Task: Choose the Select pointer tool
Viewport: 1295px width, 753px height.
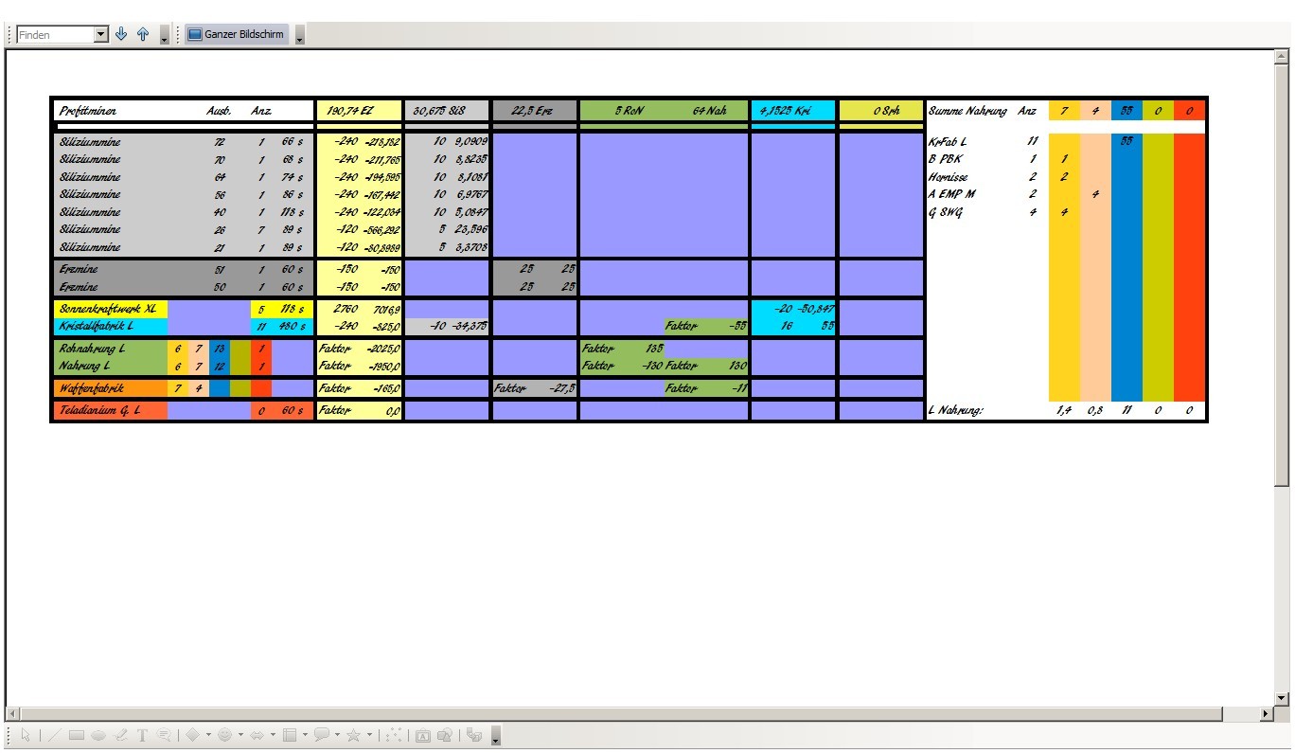Action: 27,735
